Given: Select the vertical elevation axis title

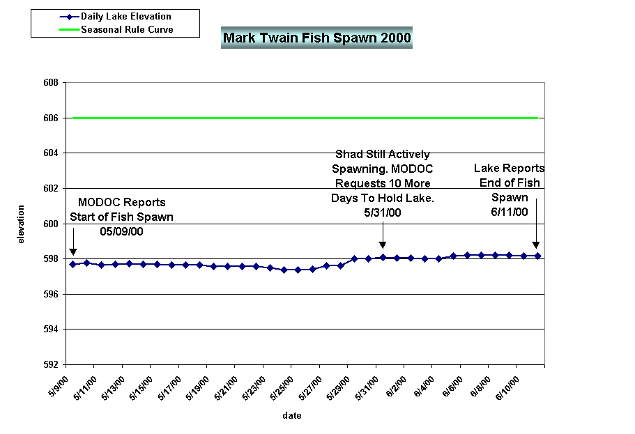Looking at the screenshot, I should point(21,224).
